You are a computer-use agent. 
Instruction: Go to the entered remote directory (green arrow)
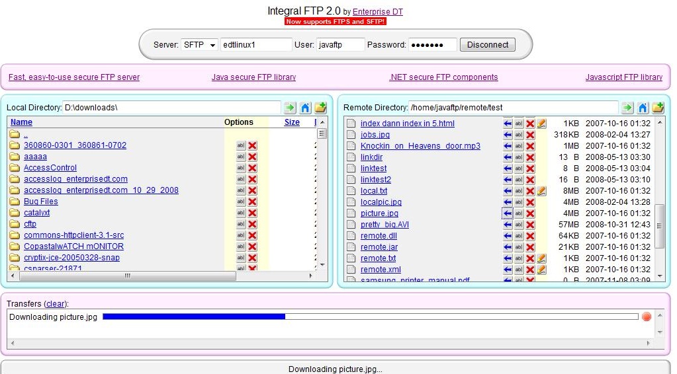pos(627,107)
